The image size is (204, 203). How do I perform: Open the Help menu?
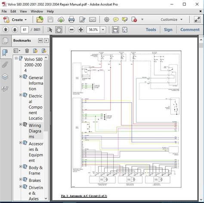coord(50,11)
